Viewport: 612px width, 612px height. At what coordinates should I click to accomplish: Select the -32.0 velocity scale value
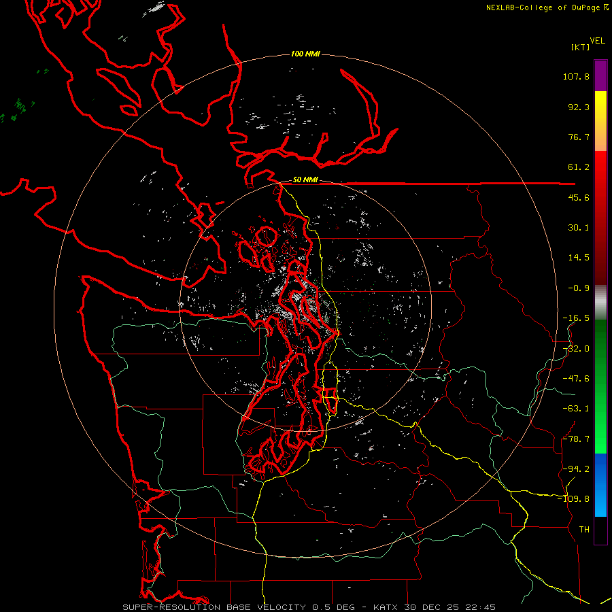[x=576, y=349]
